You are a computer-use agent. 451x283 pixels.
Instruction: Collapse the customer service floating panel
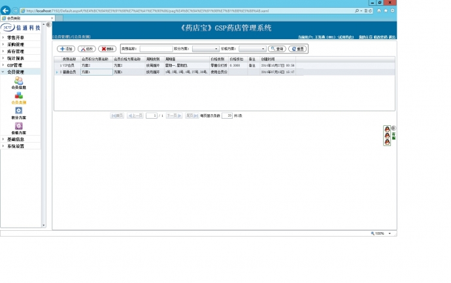click(x=393, y=128)
